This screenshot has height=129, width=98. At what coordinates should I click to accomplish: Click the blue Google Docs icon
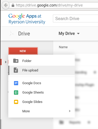pos(16,83)
